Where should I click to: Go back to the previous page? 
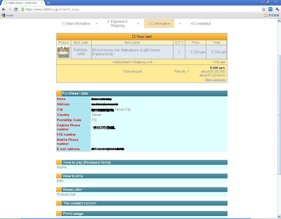[4, 9]
